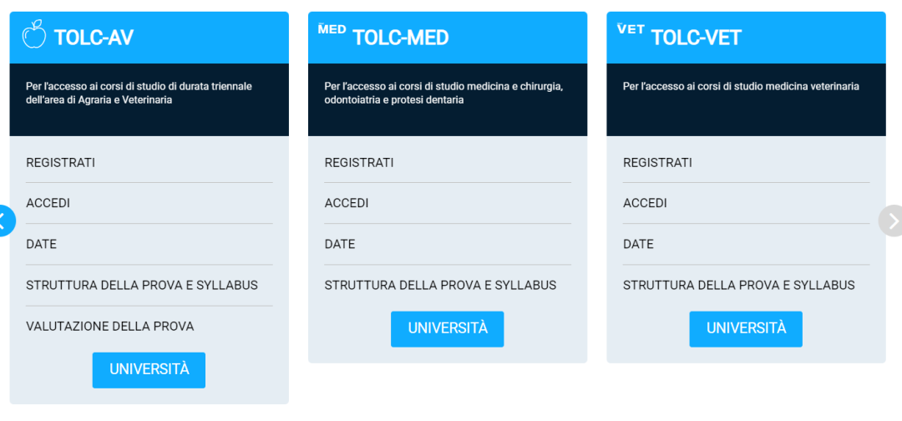View DATE for TOLC-AV
The width and height of the screenshot is (902, 421).
42,244
